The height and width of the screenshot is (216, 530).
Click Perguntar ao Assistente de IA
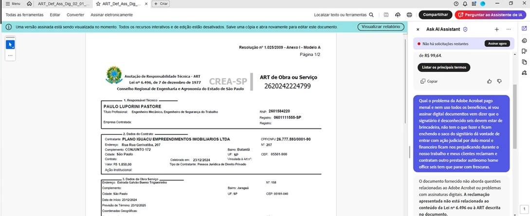click(490, 15)
